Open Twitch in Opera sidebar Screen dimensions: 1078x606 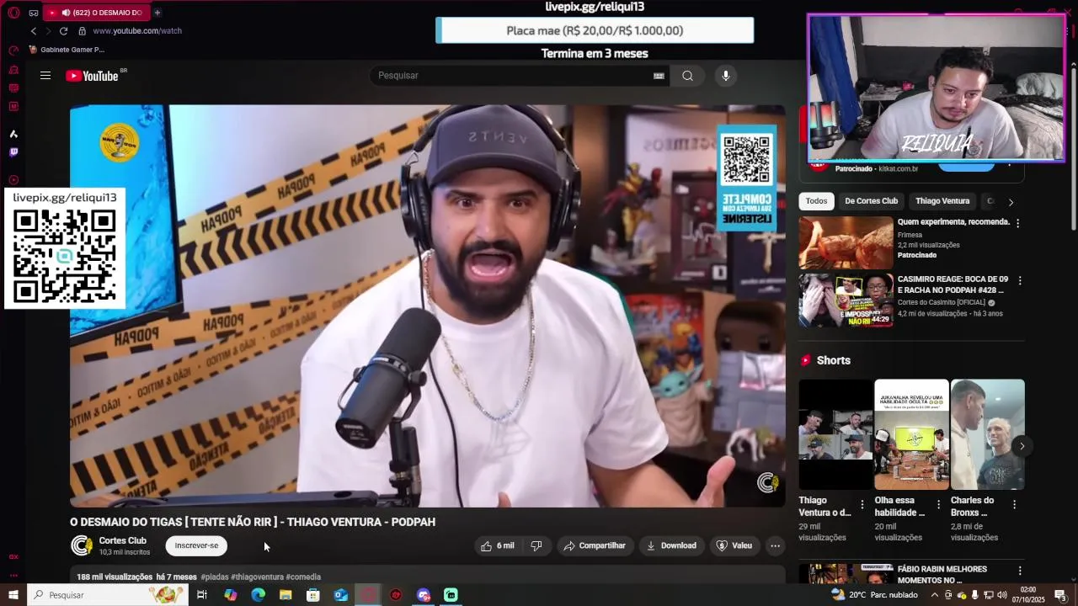coord(13,152)
